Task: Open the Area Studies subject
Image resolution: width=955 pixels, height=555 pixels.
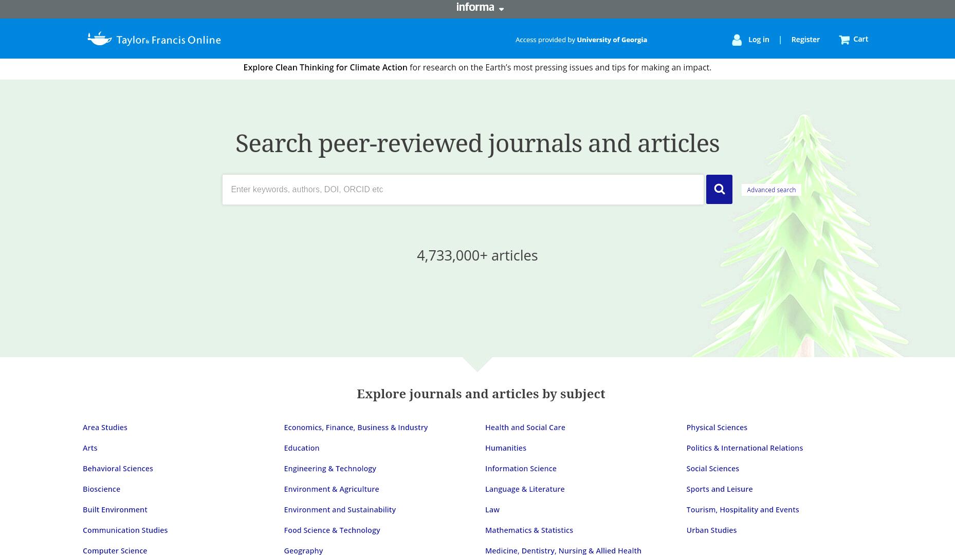Action: [105, 427]
